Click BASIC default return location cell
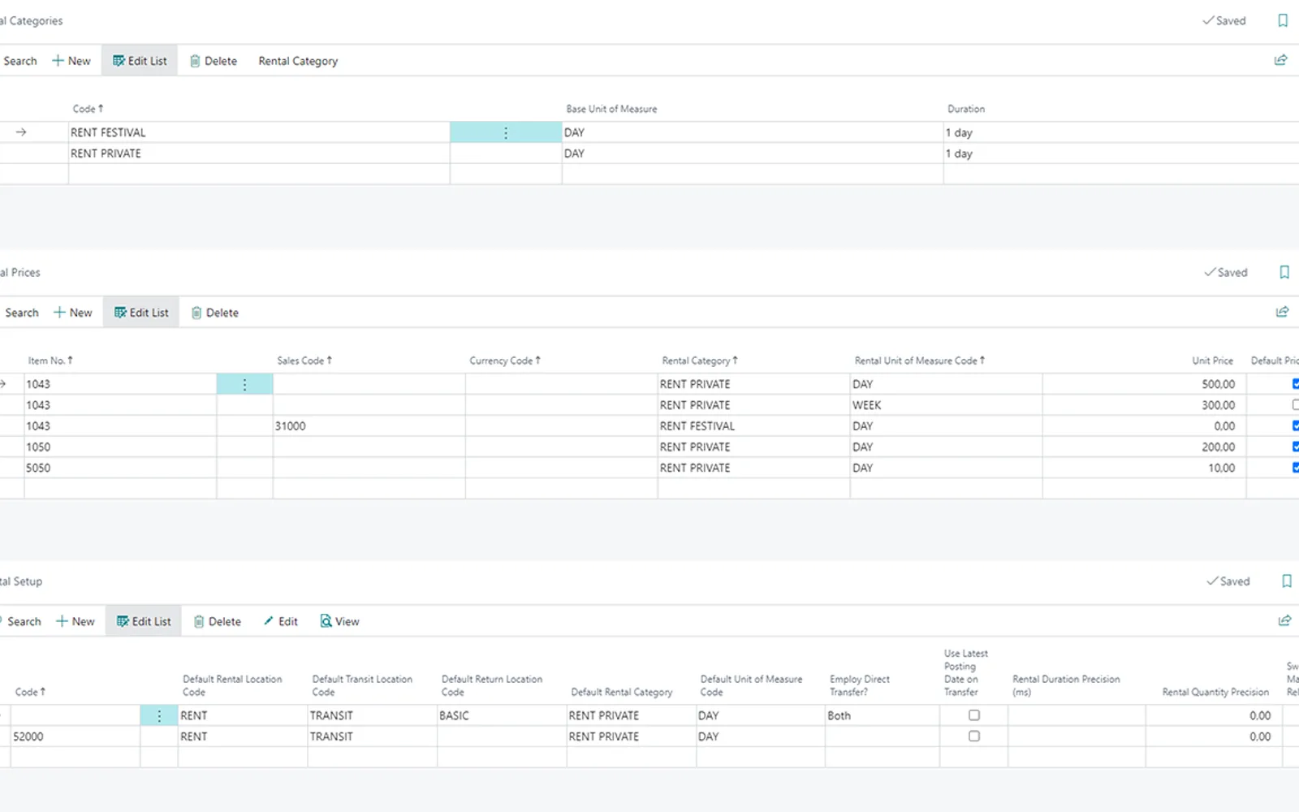1299x812 pixels. pos(502,715)
